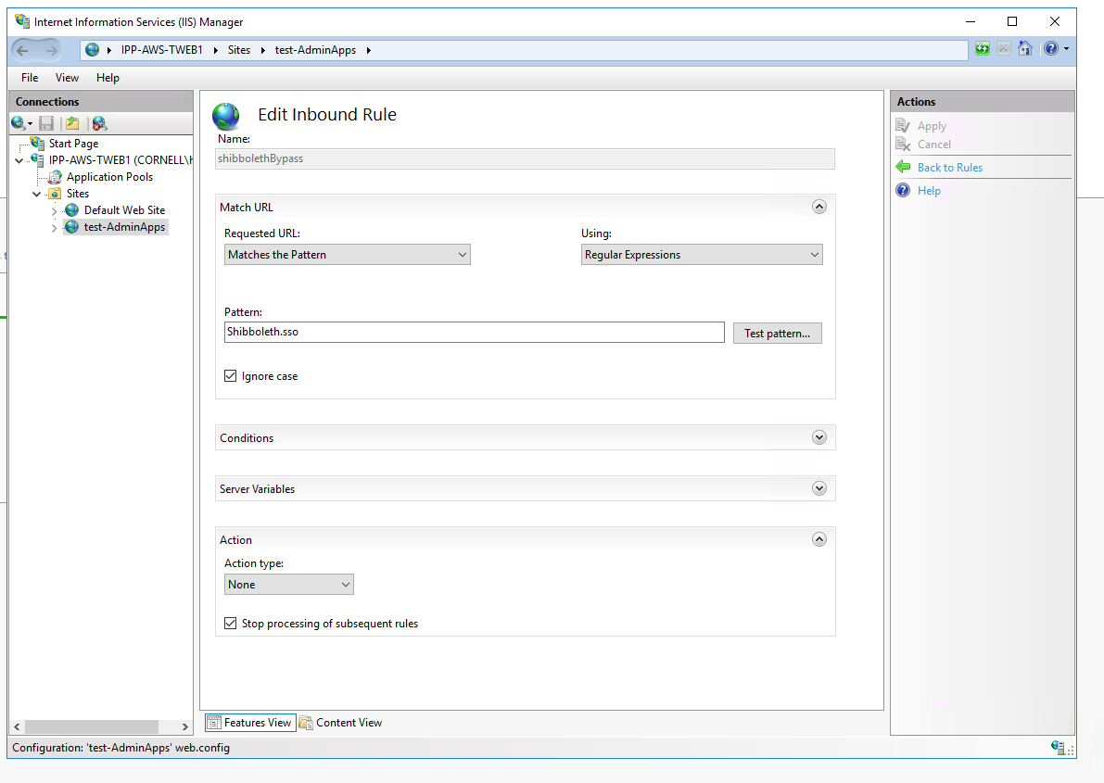Click Back to Rules link

[950, 168]
